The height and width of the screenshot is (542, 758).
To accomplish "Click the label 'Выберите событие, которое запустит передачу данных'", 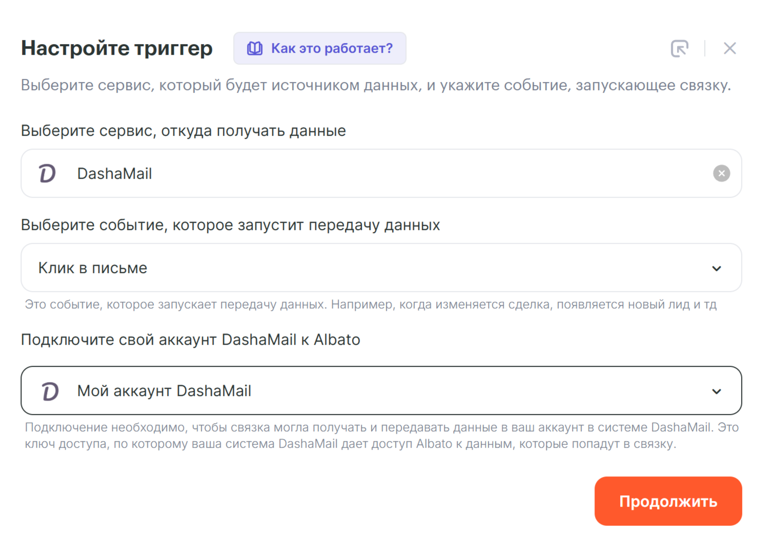I will pyautogui.click(x=230, y=225).
